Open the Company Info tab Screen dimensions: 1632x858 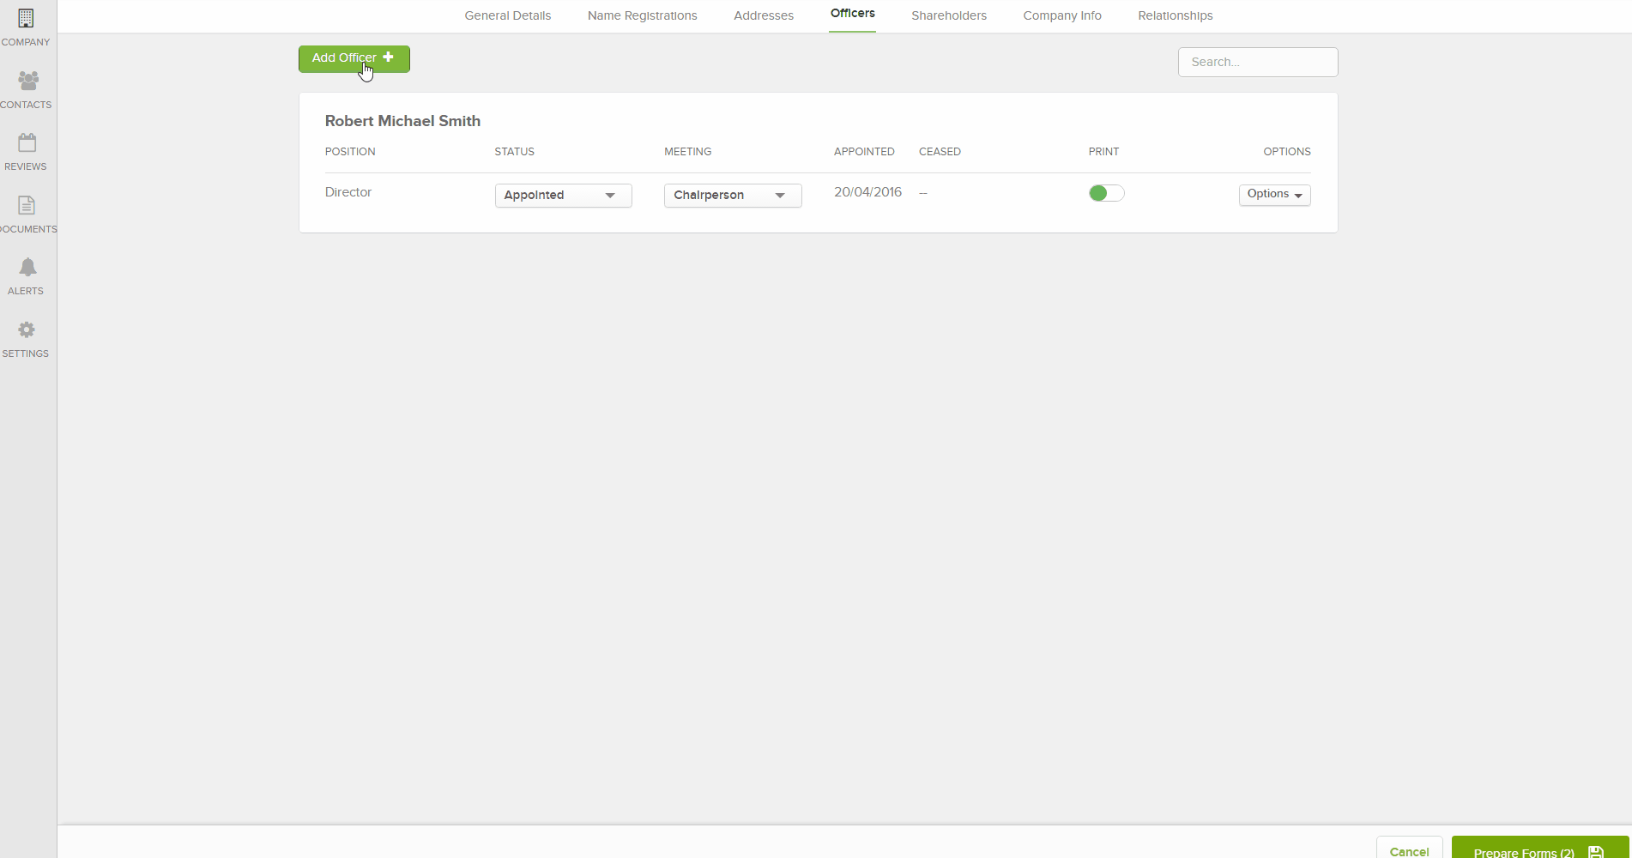1061,15
